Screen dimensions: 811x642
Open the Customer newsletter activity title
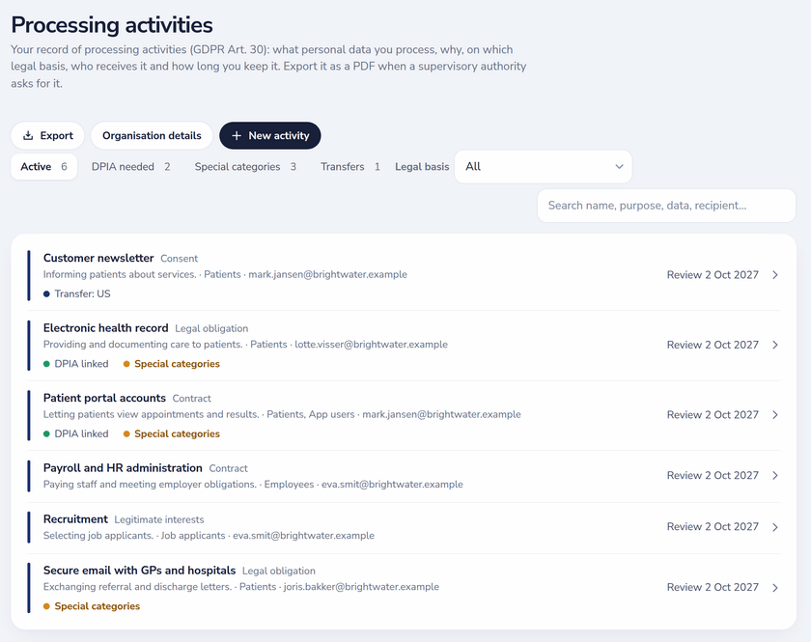tap(98, 258)
